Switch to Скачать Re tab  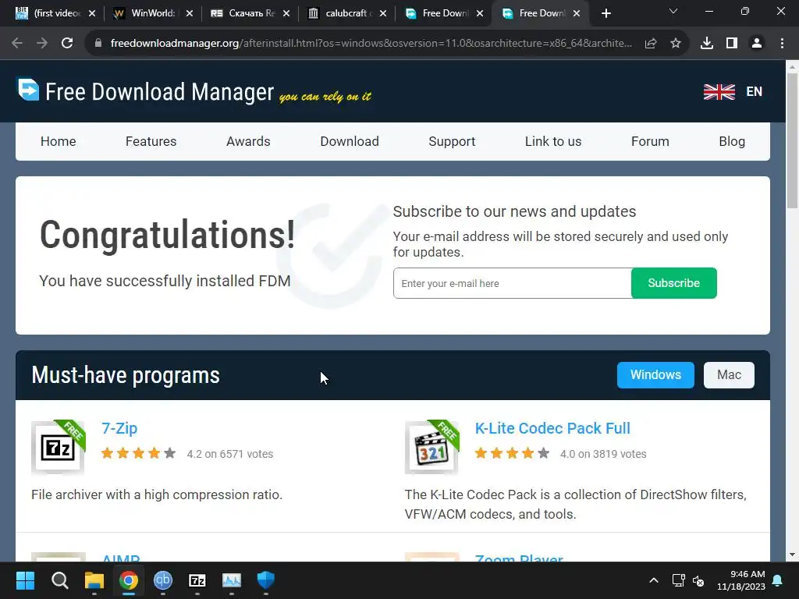pyautogui.click(x=250, y=13)
